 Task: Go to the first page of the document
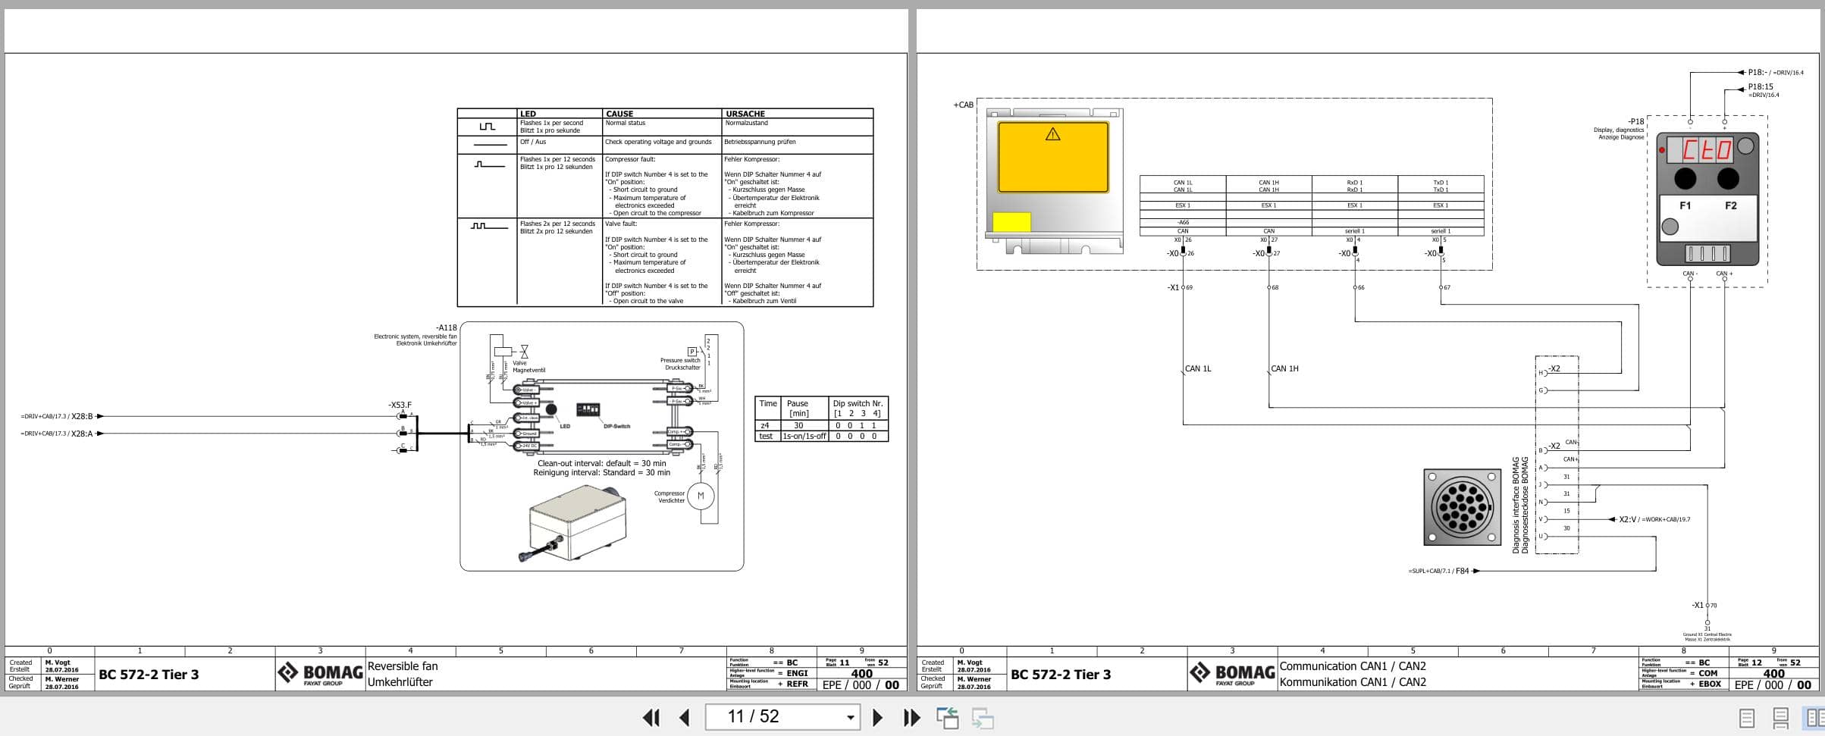(x=651, y=716)
